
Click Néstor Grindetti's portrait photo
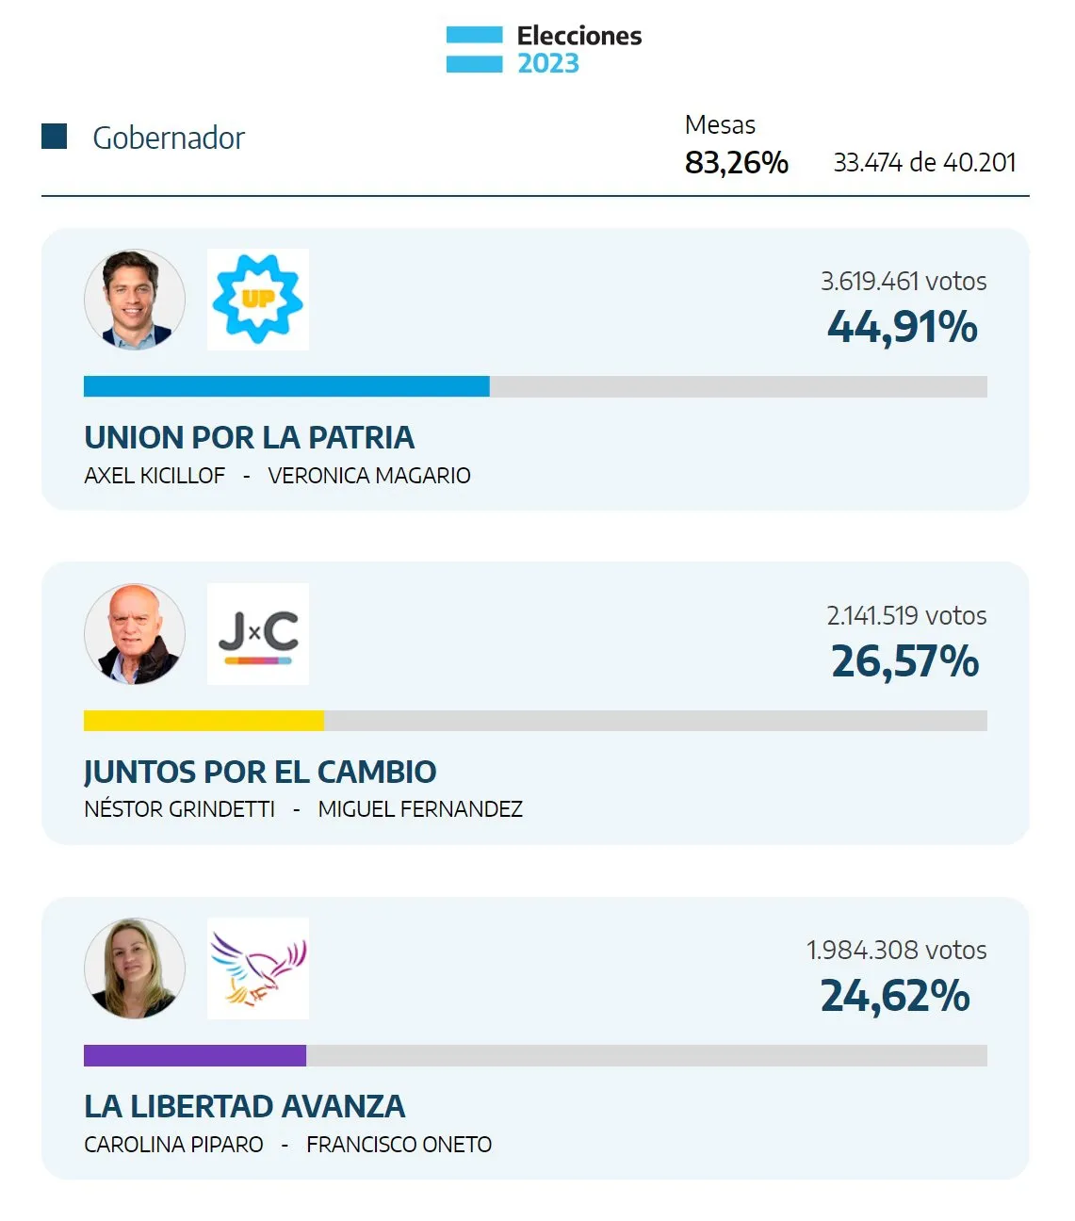pyautogui.click(x=135, y=634)
